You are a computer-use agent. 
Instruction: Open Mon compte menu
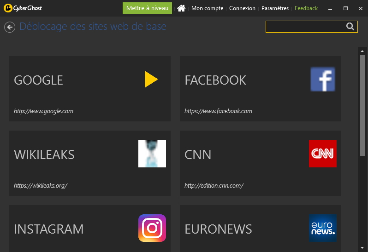click(x=207, y=8)
